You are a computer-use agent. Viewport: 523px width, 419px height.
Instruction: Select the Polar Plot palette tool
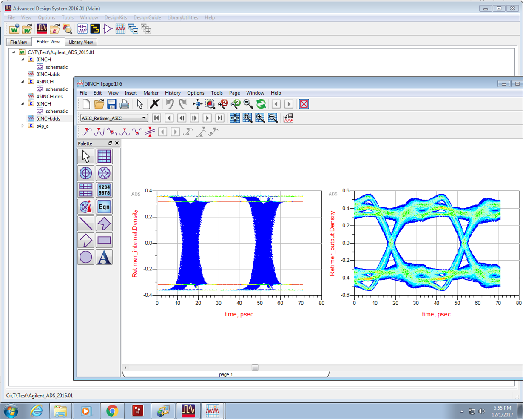(x=86, y=173)
